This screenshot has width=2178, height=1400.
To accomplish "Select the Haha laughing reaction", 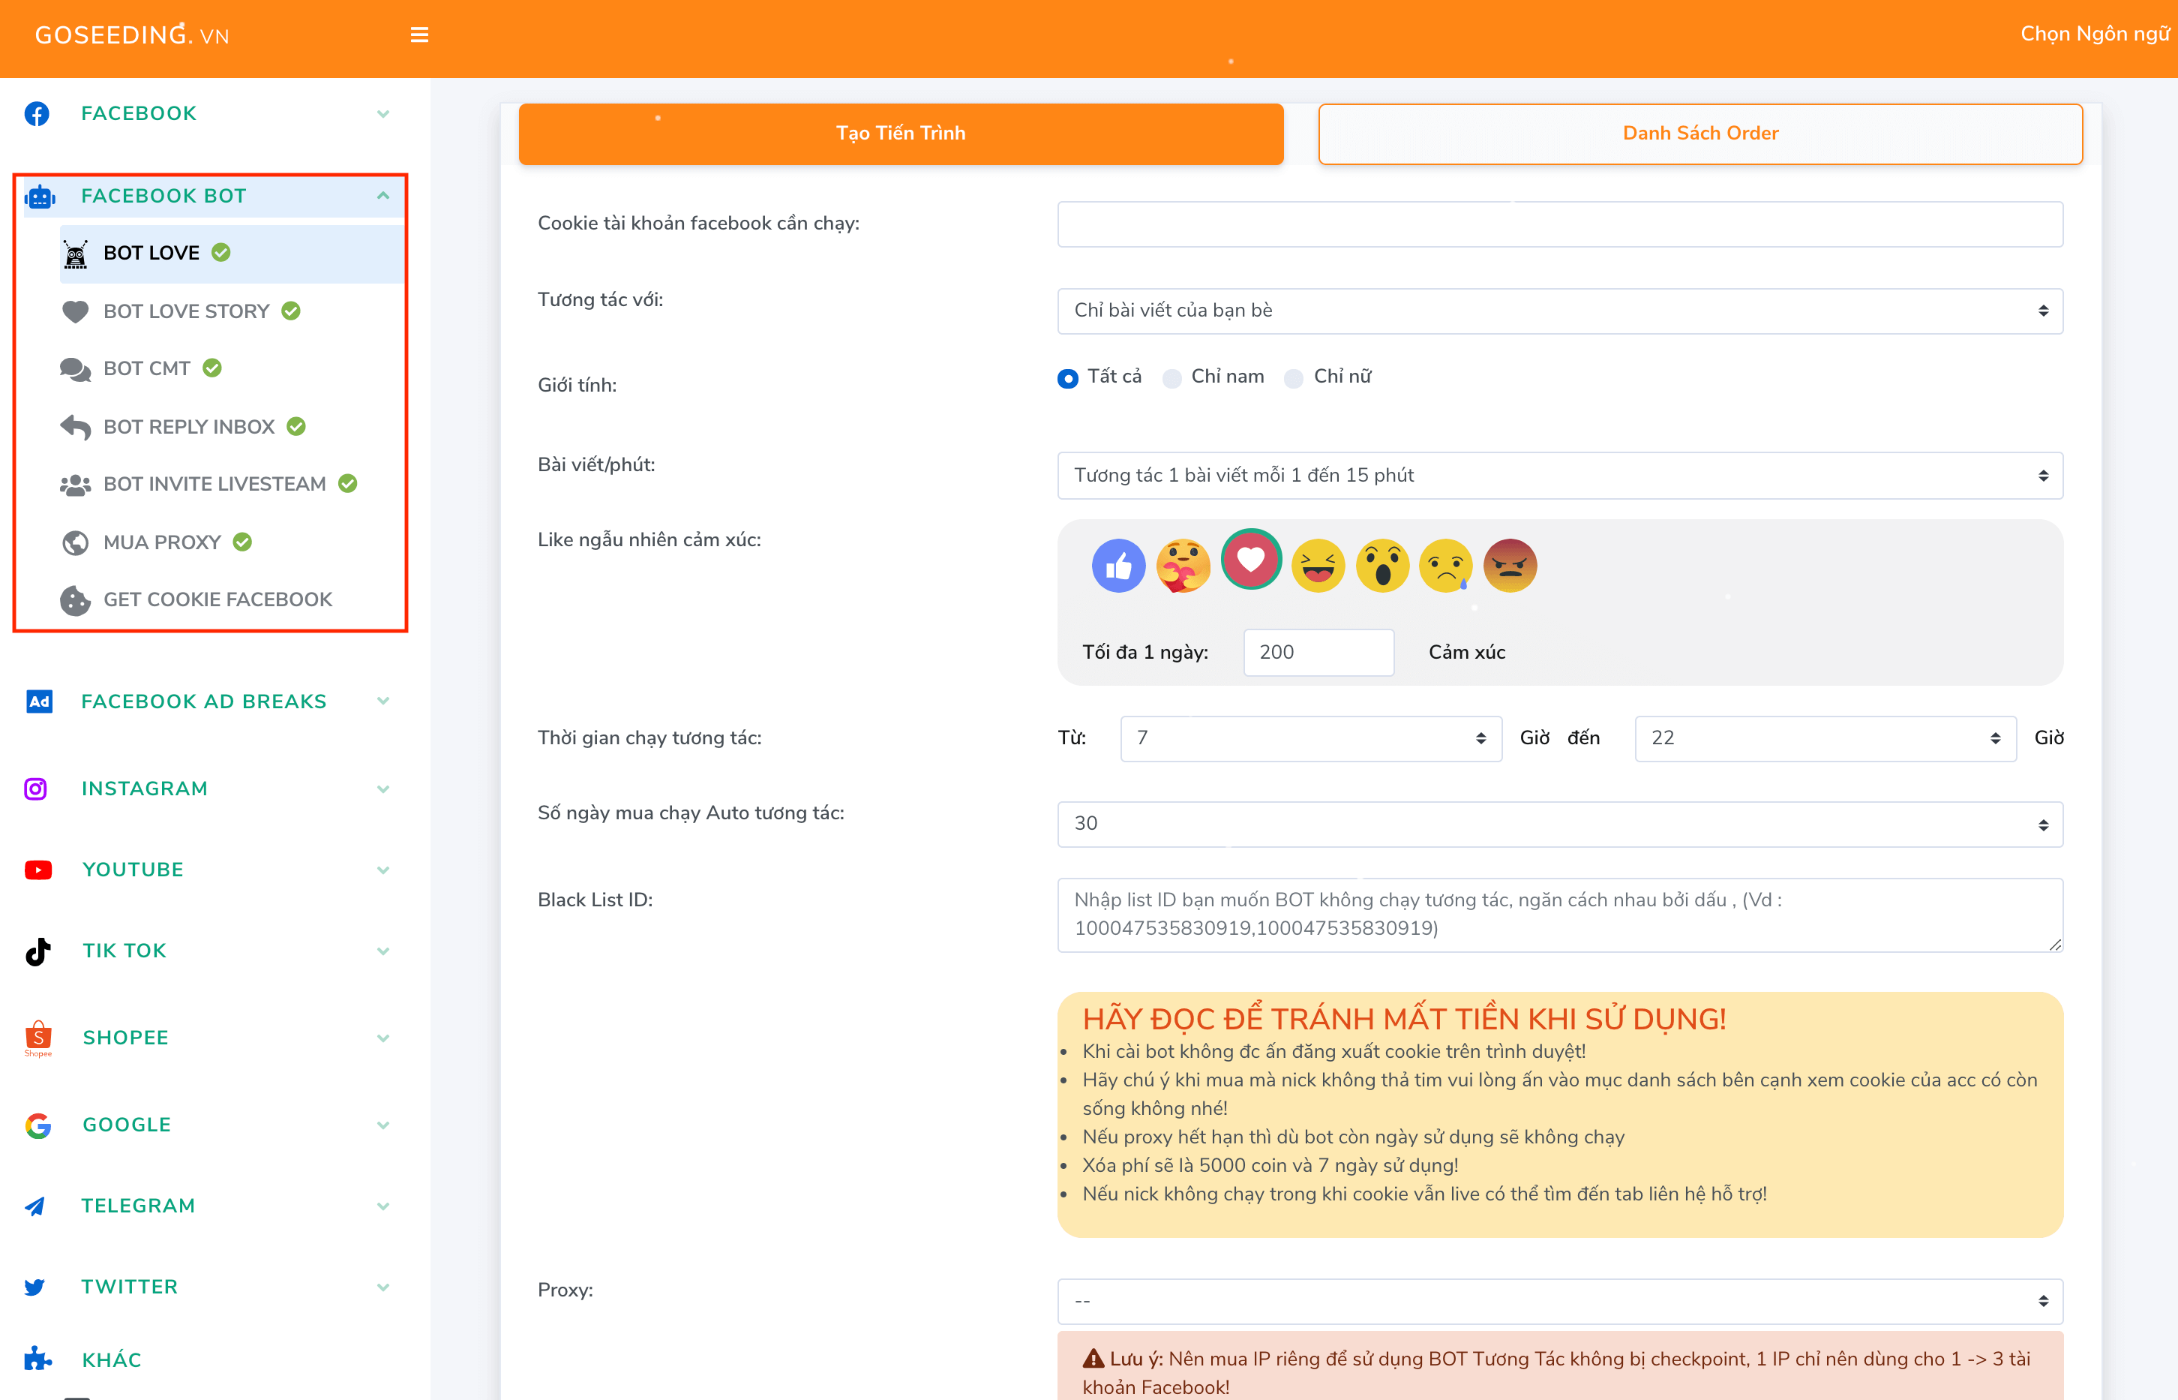I will (x=1318, y=566).
